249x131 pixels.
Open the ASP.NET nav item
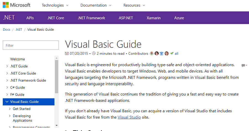tap(126, 18)
